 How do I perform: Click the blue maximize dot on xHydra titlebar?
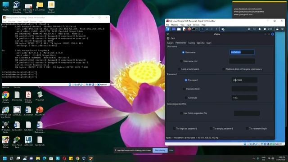coord(273,34)
